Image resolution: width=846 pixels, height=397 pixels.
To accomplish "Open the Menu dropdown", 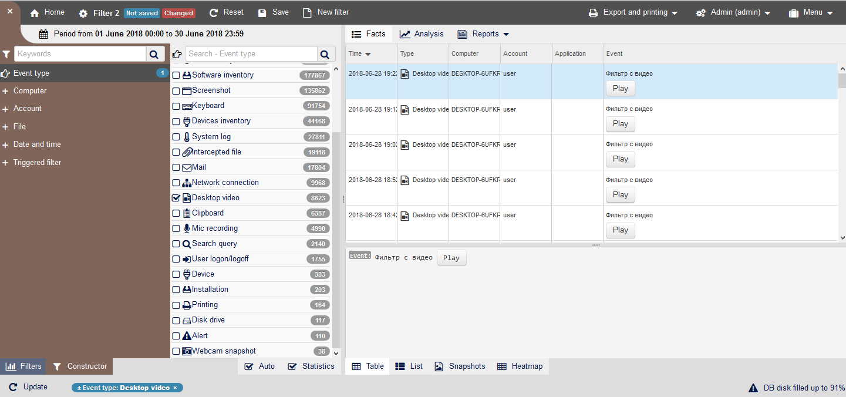I will [x=811, y=12].
